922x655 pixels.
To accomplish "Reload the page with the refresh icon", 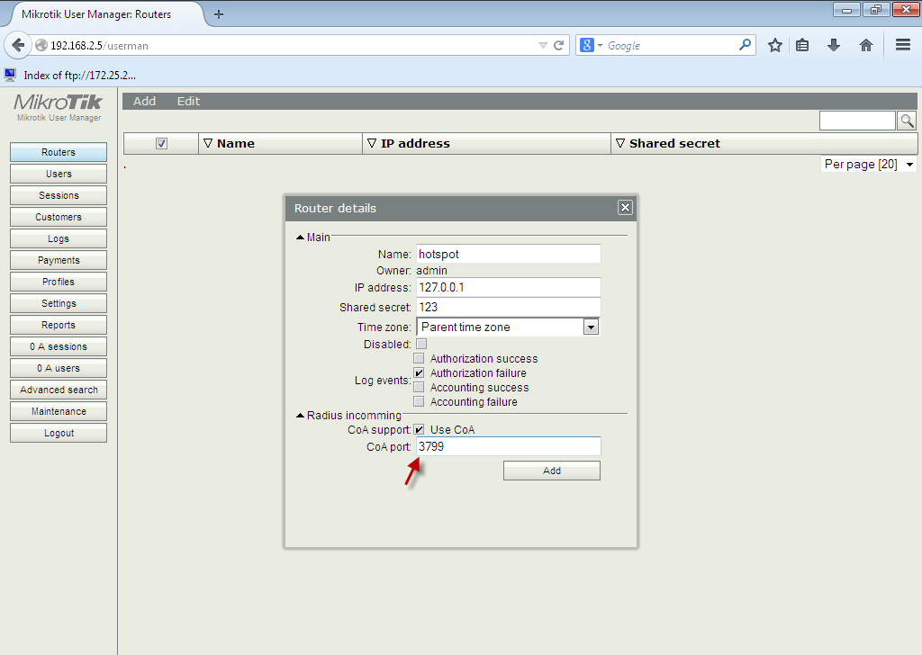I will point(558,45).
